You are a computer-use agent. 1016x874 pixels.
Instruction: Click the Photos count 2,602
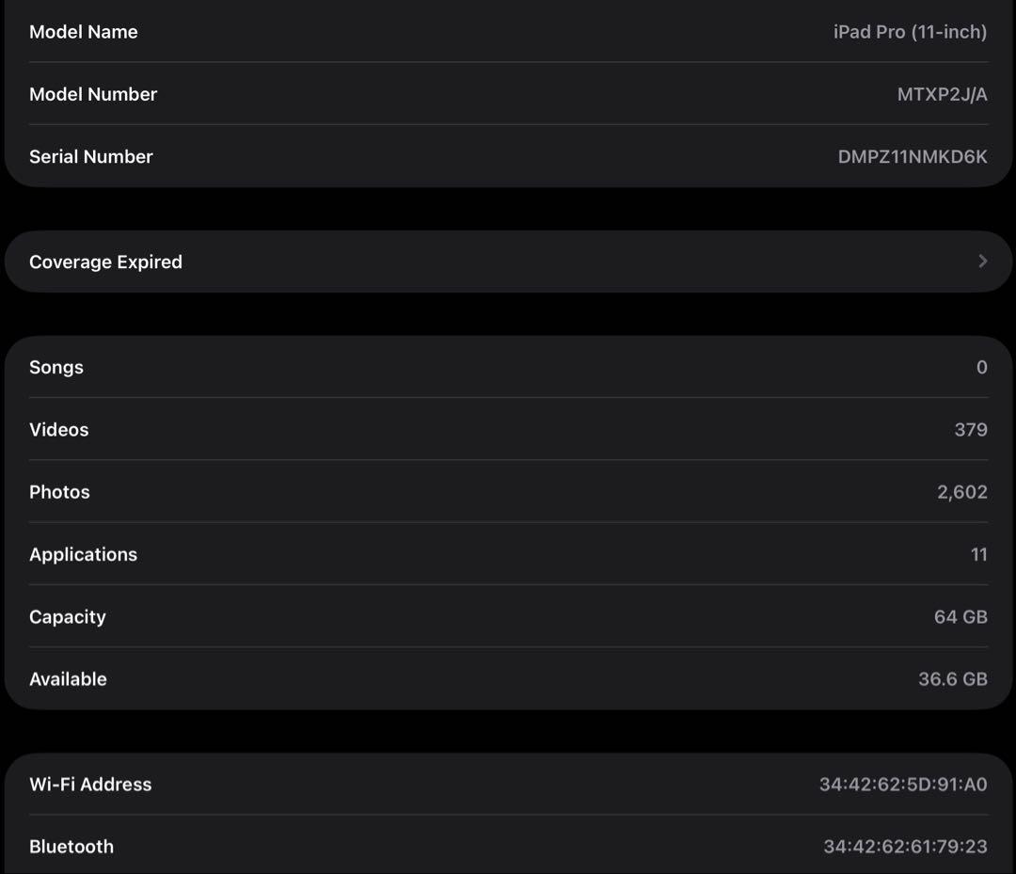coord(961,492)
